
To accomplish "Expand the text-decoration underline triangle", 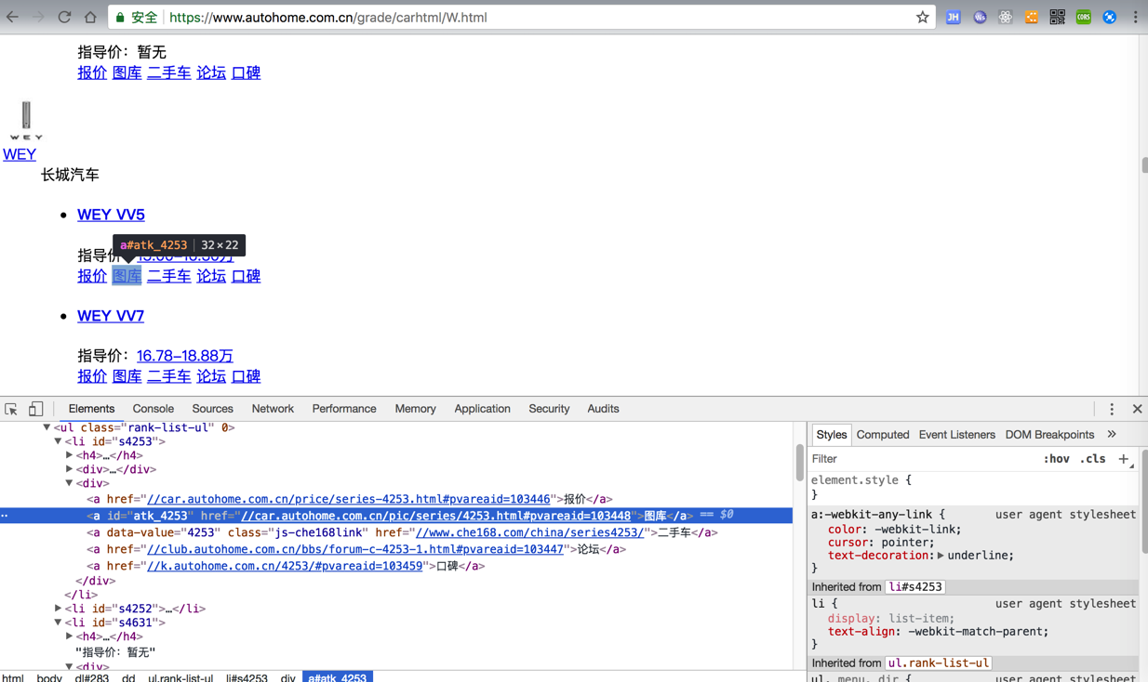I will [941, 556].
